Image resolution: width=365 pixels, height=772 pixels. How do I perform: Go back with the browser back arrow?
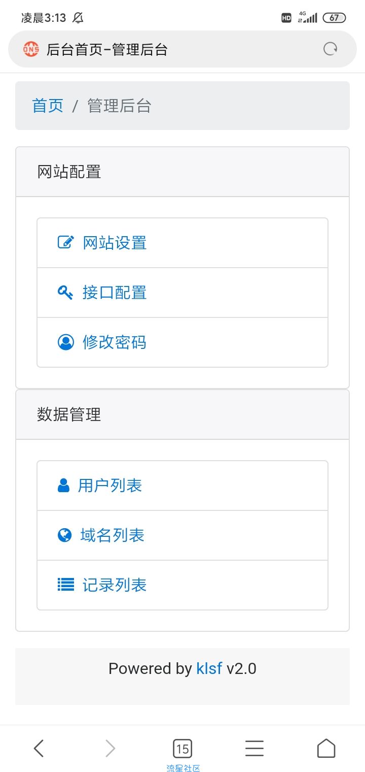click(39, 748)
